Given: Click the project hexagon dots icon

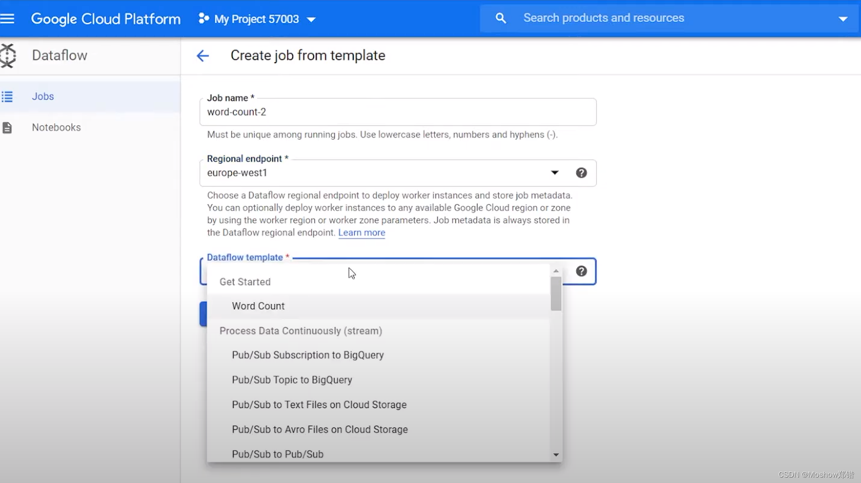Looking at the screenshot, I should [x=203, y=19].
